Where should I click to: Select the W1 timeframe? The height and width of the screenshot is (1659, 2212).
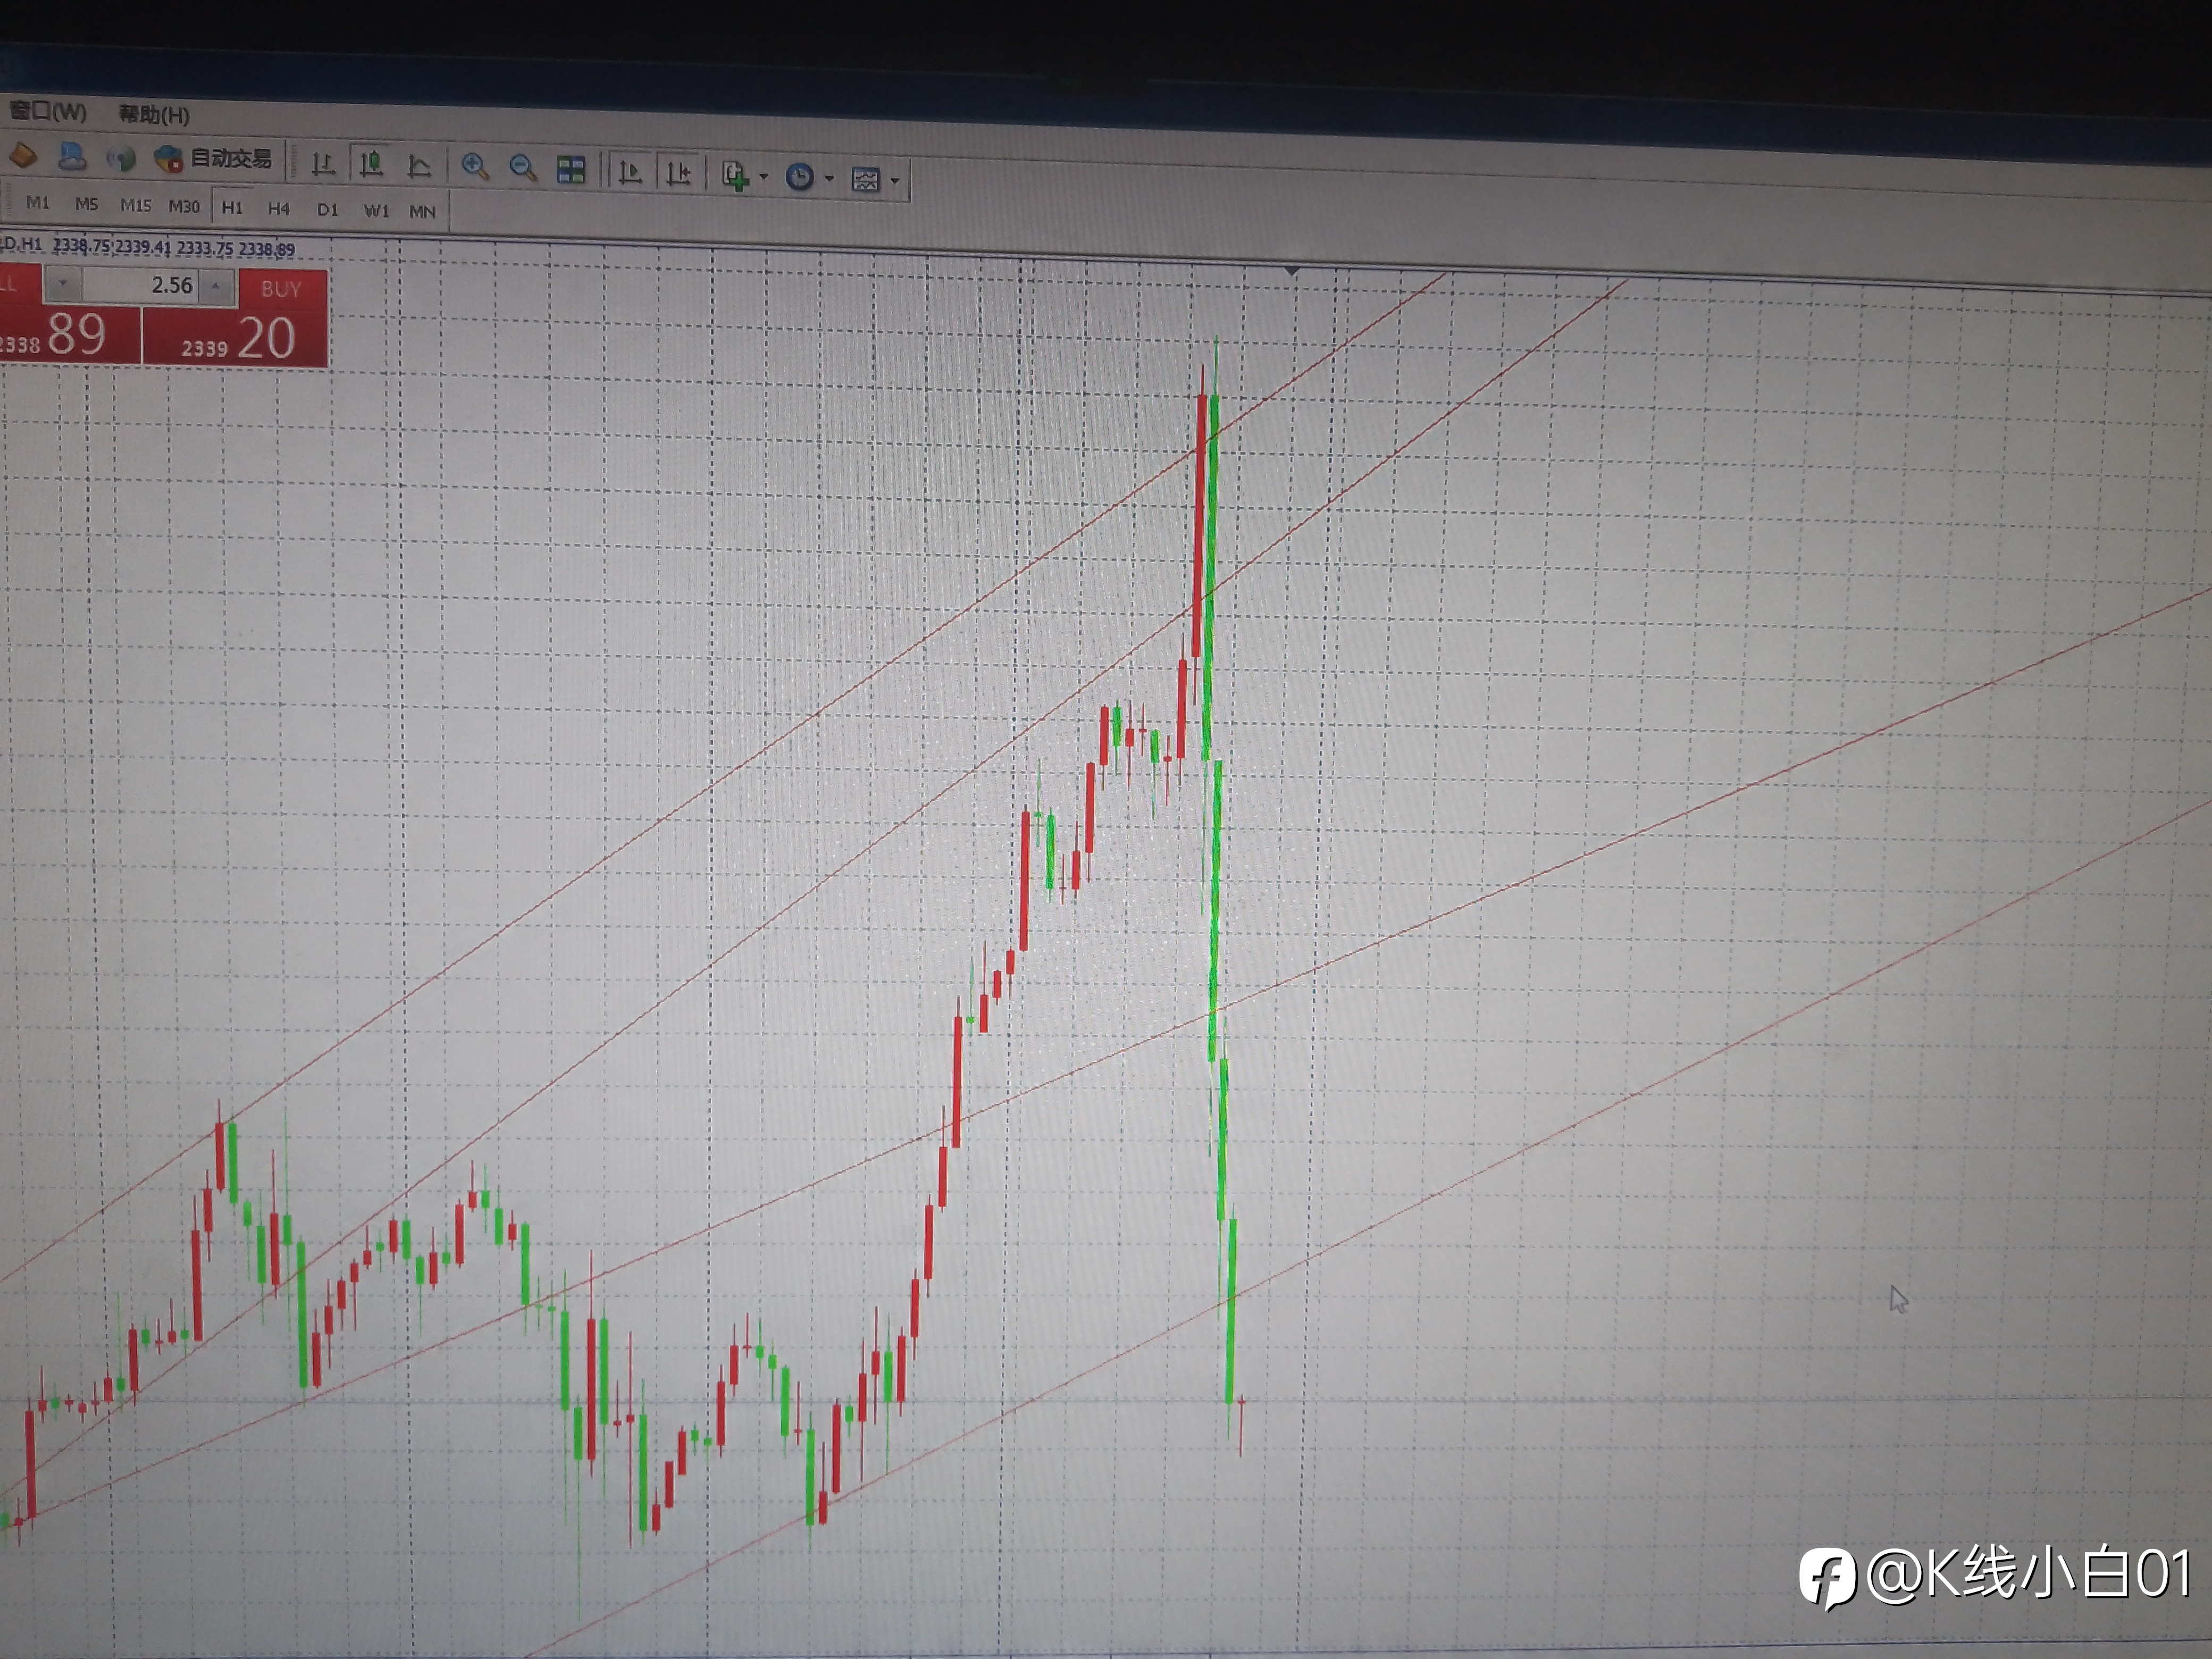coord(376,210)
